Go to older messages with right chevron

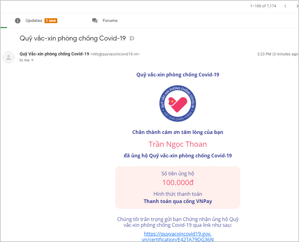point(297,6)
